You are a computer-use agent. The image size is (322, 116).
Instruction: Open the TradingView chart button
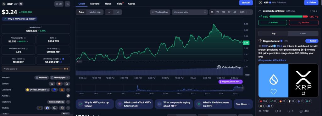point(160,12)
